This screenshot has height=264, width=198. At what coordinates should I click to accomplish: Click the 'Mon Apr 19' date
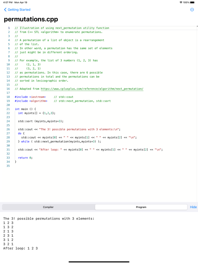tap(21, 2)
